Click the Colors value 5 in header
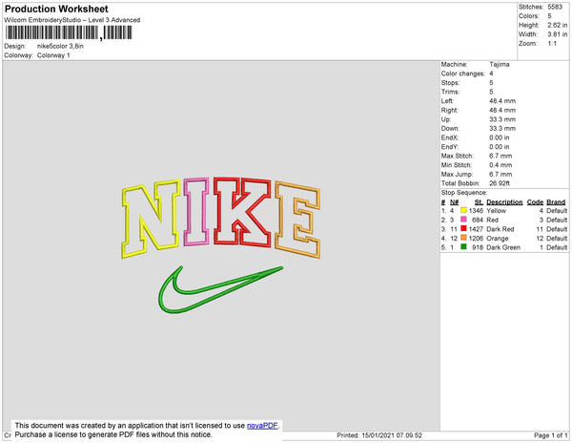This screenshot has width=572, height=443. coord(549,16)
